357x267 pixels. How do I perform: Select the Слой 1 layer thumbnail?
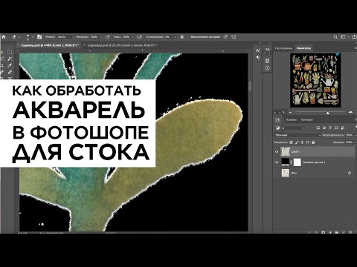[286, 152]
